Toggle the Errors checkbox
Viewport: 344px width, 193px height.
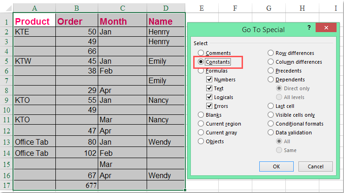click(210, 106)
